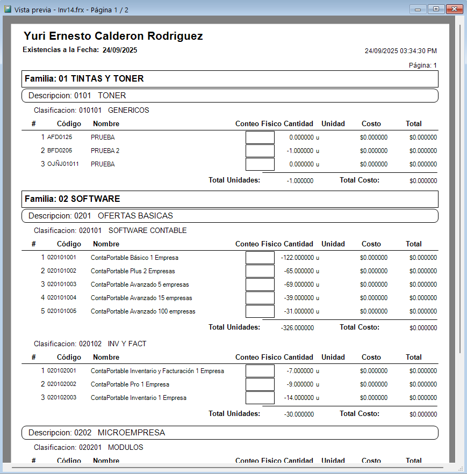Click the horizontal scrollbar at the bottom
467x474 pixels.
[x=227, y=468]
